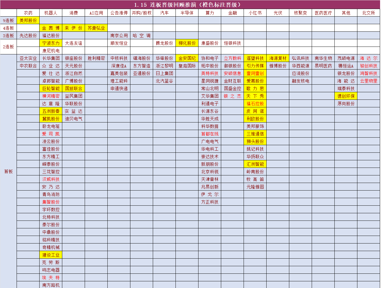Click the 算力 column header
The width and height of the screenshot is (383, 288).
click(210, 13)
